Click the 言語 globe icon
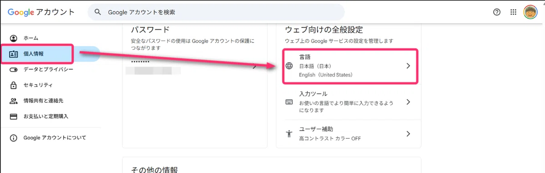Viewport: 545px width, 173px height. pos(289,66)
